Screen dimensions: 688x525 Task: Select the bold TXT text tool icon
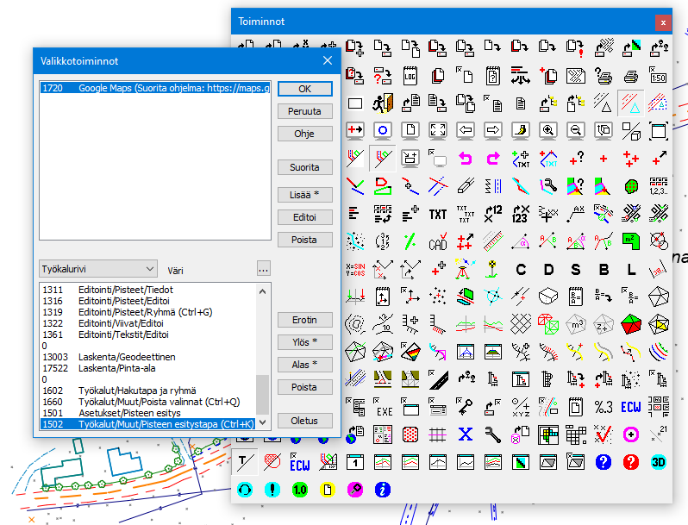coord(438,214)
